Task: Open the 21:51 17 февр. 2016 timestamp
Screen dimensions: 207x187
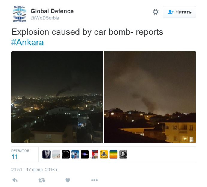Action: tap(35, 170)
